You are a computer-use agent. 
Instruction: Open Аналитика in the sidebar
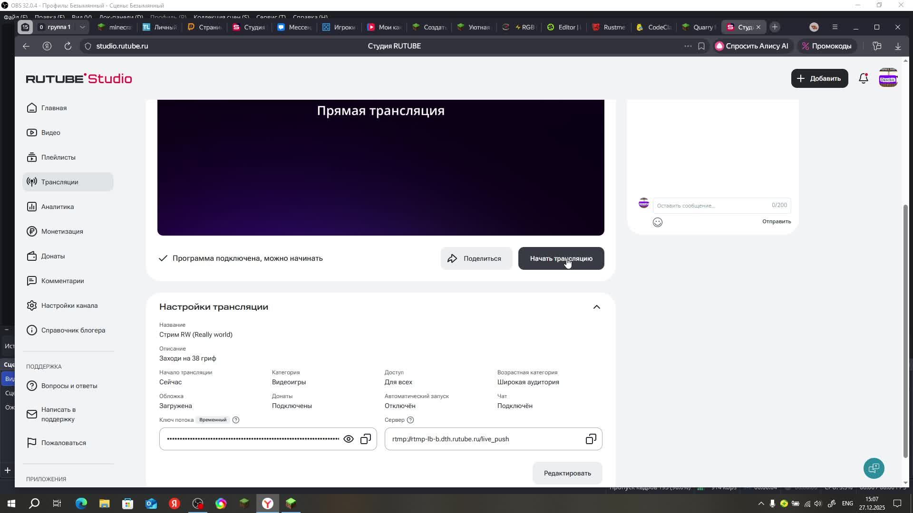(x=58, y=207)
